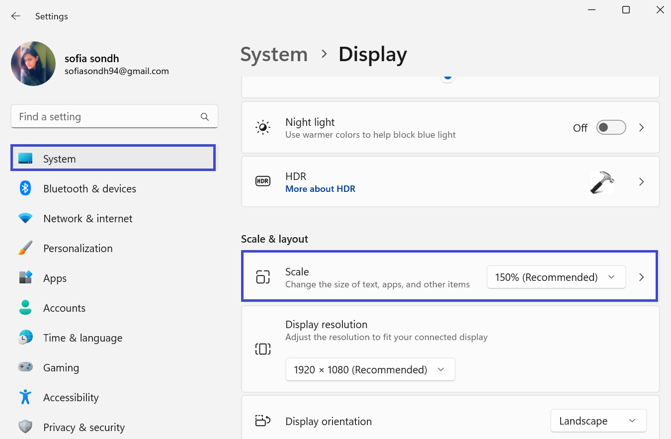Viewport: 671px width, 439px height.
Task: Open the Scale 150% dropdown
Action: point(556,277)
